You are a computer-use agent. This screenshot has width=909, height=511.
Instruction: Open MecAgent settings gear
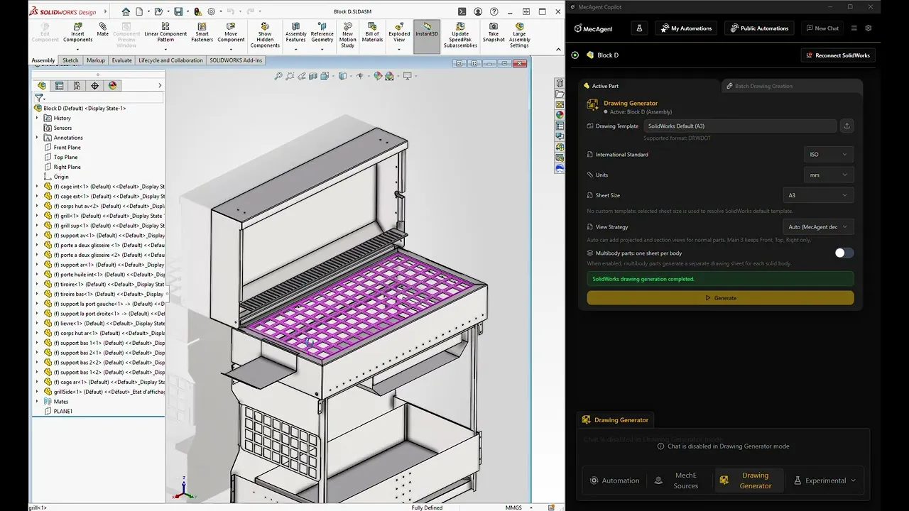coord(868,28)
